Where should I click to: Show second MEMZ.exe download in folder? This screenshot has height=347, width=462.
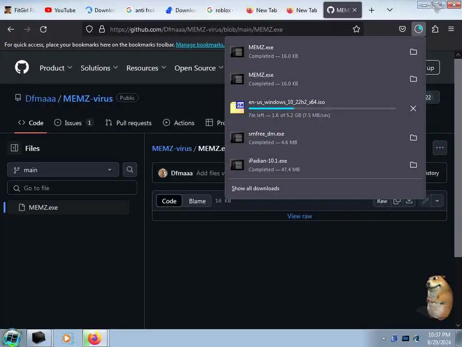413,79
